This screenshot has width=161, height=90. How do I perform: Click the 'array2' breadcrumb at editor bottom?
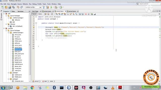pos(36,81)
